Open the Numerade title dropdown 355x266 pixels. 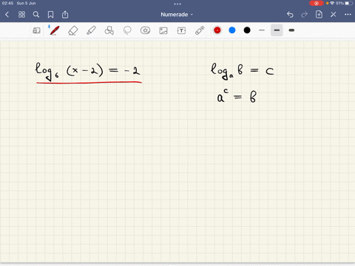click(x=177, y=15)
